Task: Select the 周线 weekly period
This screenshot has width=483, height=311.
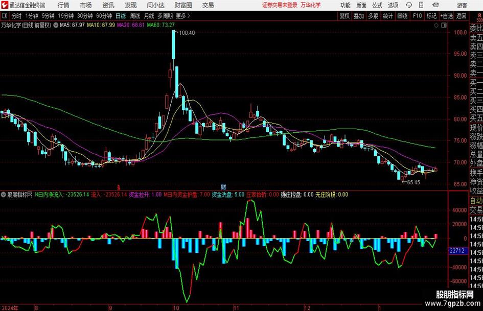Action: pos(135,16)
